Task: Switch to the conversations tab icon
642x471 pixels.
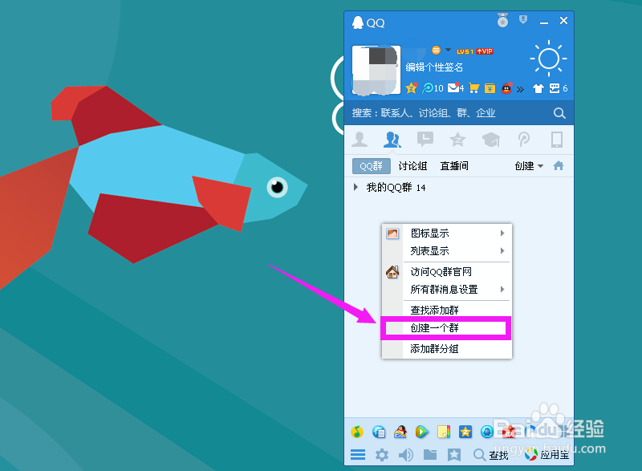Action: point(425,139)
